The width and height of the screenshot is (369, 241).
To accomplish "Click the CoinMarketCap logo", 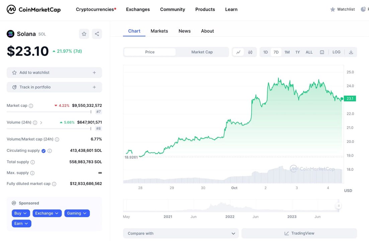I will pos(34,9).
